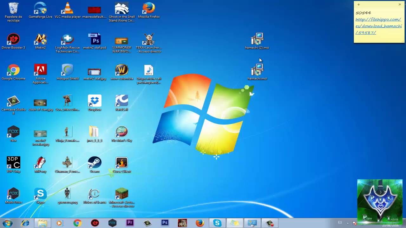
Task: Launch MiPony desktop shortcut
Action: pos(40,165)
